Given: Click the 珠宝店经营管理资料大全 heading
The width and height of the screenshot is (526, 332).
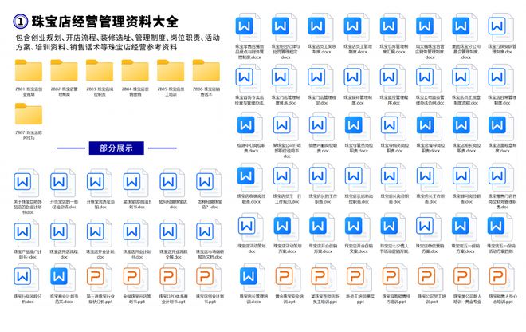Looking at the screenshot, I should [x=104, y=22].
